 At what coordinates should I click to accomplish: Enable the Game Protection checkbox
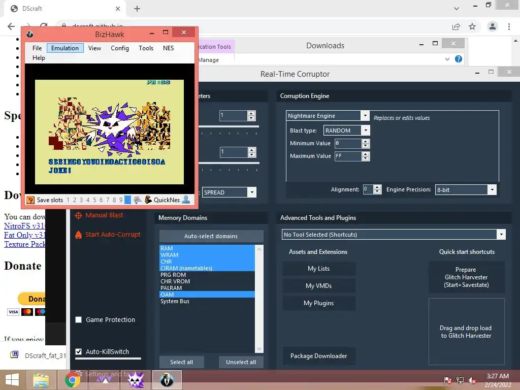(x=79, y=320)
